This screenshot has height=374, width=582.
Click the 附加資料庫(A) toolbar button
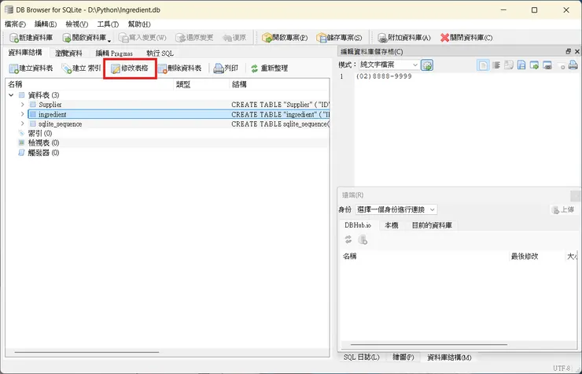point(403,38)
